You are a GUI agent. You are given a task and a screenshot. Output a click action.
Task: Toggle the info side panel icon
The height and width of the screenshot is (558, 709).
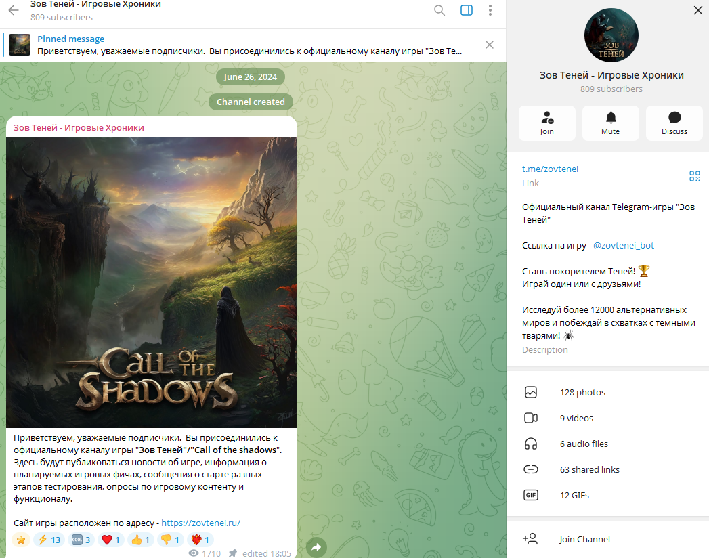[x=466, y=10]
